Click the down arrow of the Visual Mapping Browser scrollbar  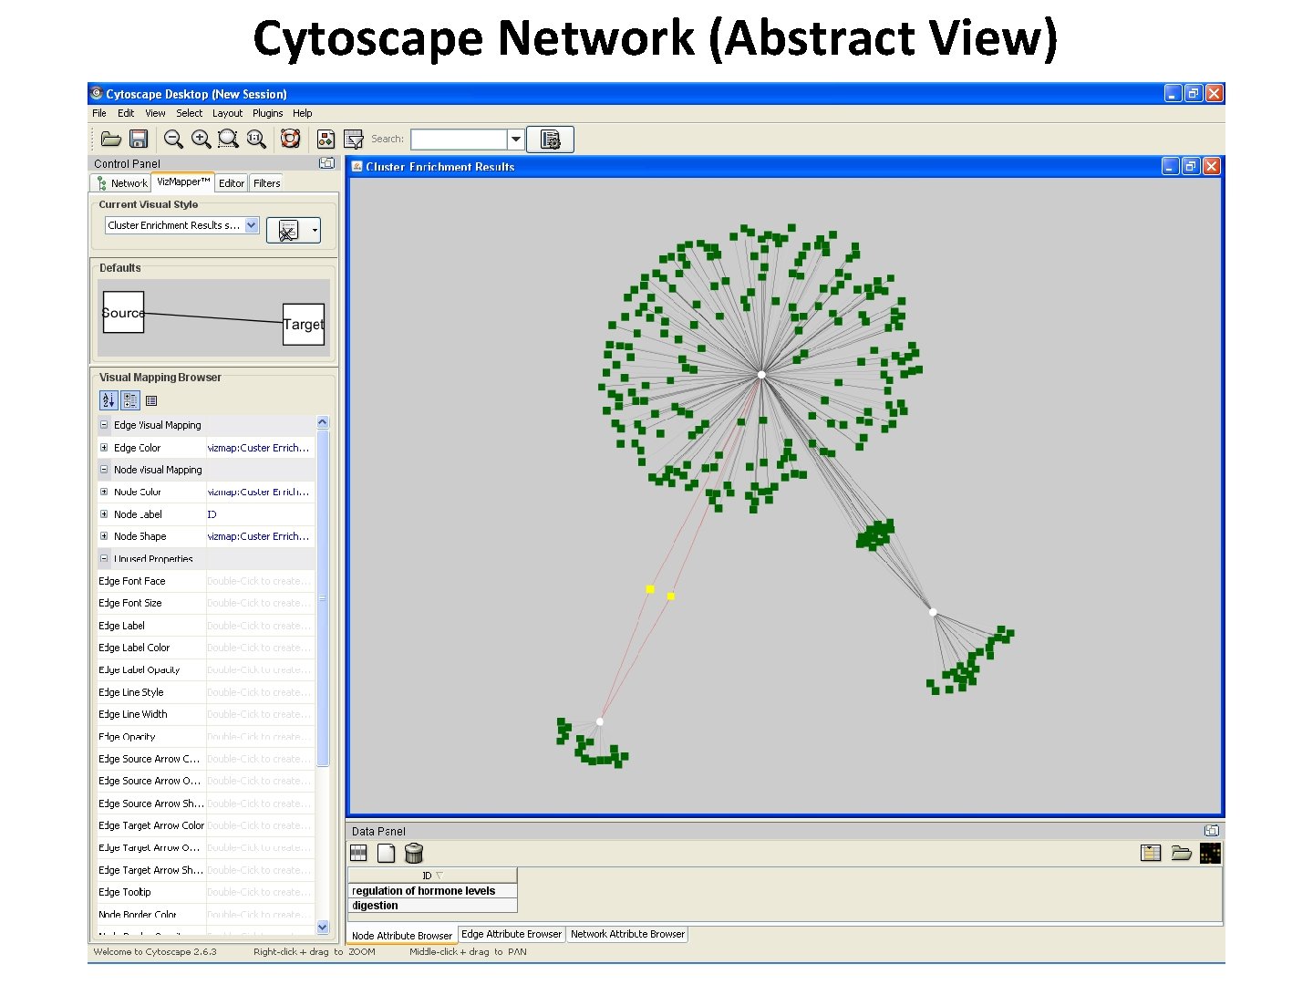(322, 927)
